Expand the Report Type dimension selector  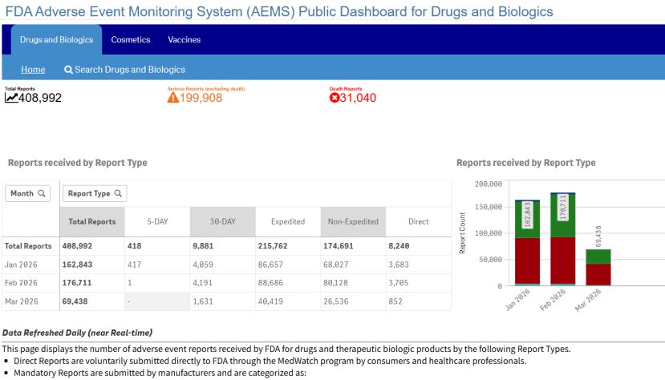coord(94,192)
